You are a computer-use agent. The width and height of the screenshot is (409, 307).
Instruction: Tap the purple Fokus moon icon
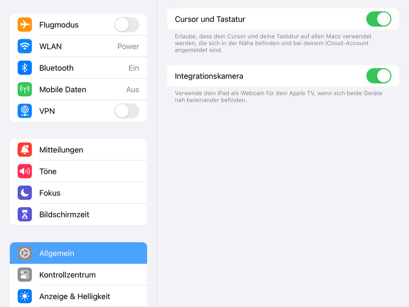point(25,193)
